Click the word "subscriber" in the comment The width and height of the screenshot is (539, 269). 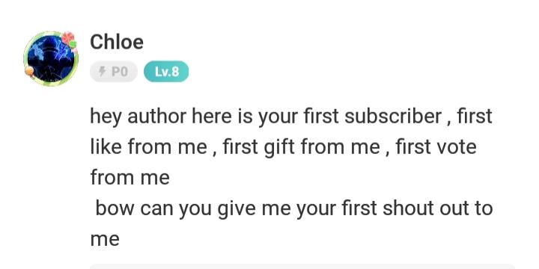(393, 116)
